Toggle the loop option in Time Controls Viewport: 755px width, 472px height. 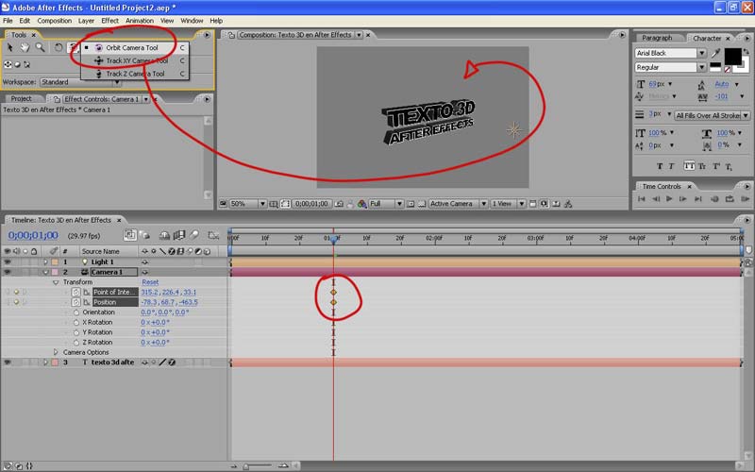coord(730,198)
